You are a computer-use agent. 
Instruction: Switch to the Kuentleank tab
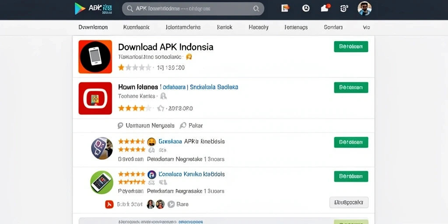(136, 28)
